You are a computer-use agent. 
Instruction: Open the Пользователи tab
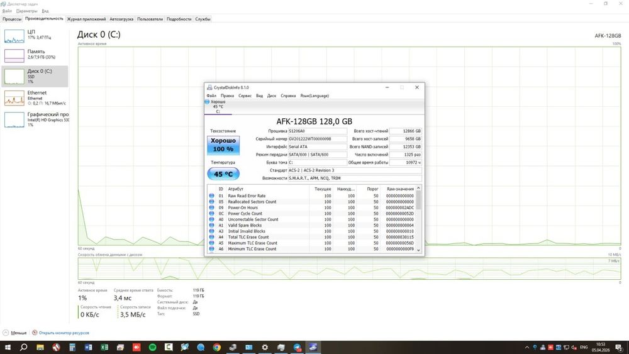point(150,19)
